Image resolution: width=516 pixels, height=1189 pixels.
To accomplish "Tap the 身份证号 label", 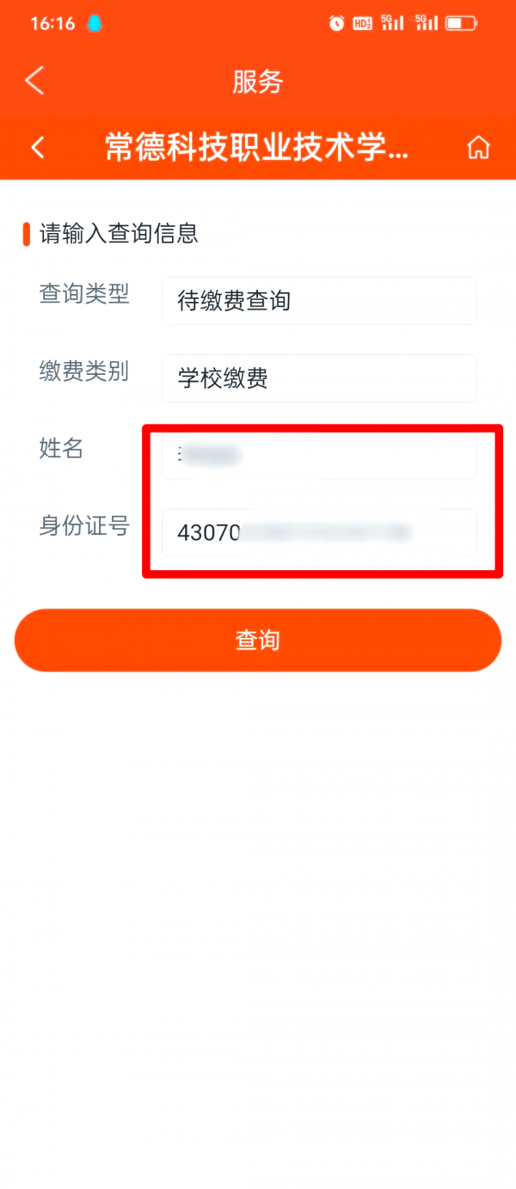I will point(84,525).
